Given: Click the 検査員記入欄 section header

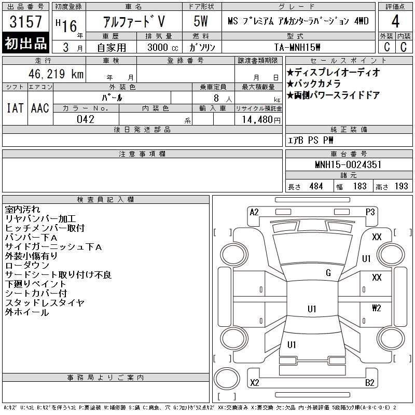Looking at the screenshot, I should (x=106, y=200).
